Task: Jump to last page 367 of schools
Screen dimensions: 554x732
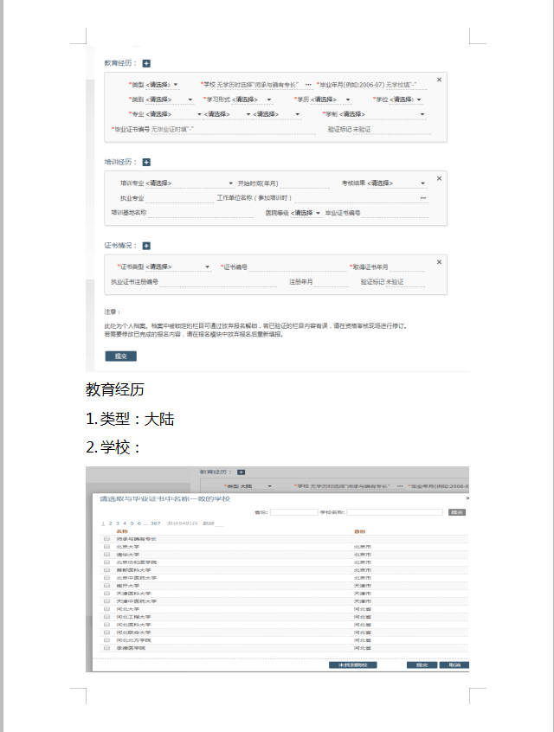Action: (155, 523)
